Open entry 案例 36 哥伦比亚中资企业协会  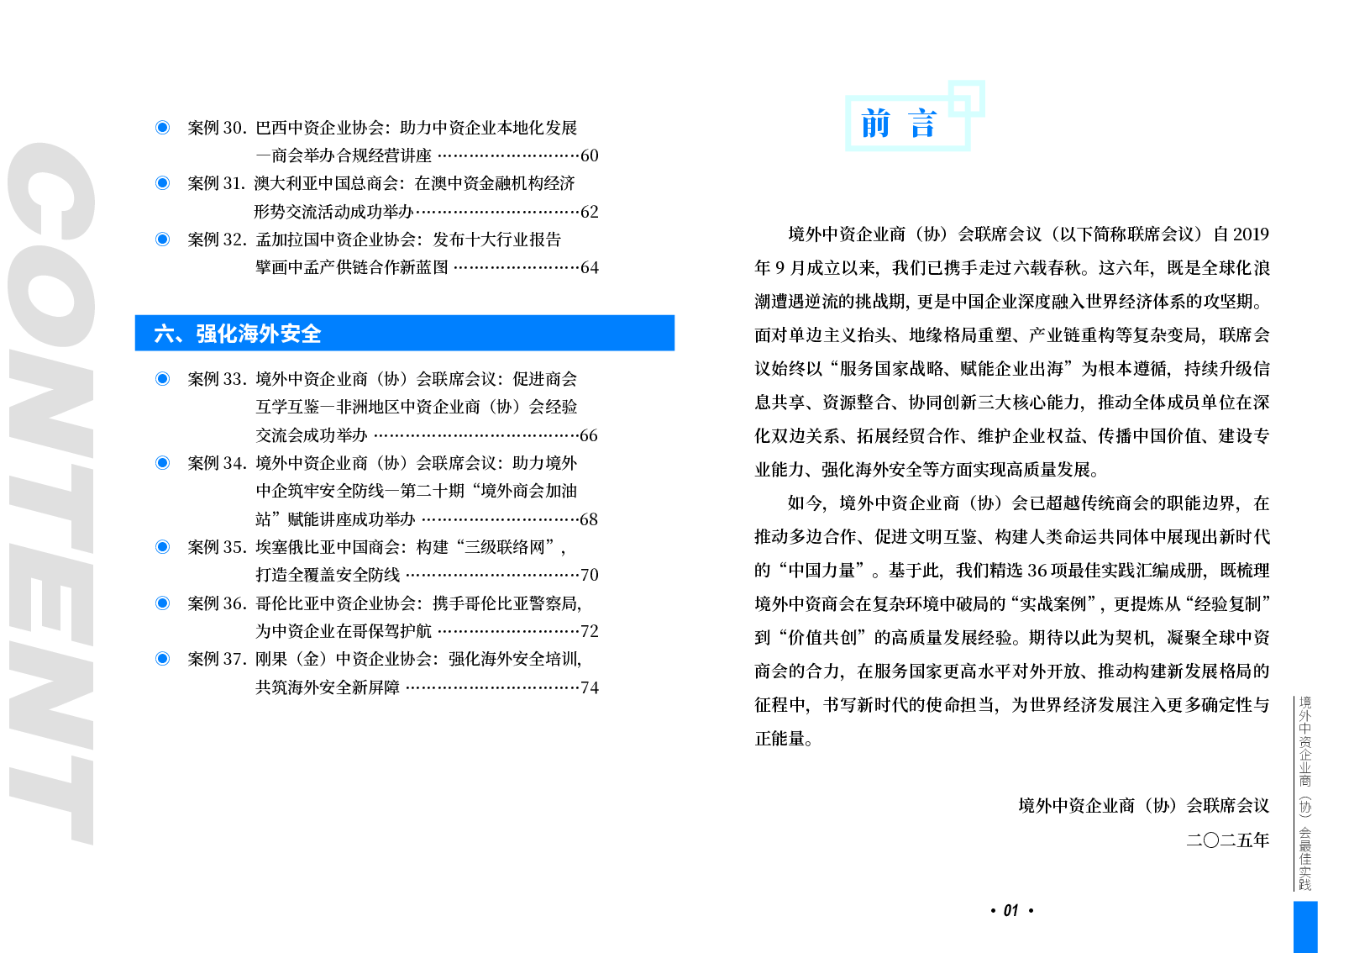point(385,603)
